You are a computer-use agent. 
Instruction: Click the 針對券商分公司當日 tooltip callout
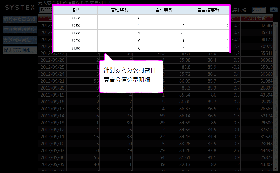point(131,75)
